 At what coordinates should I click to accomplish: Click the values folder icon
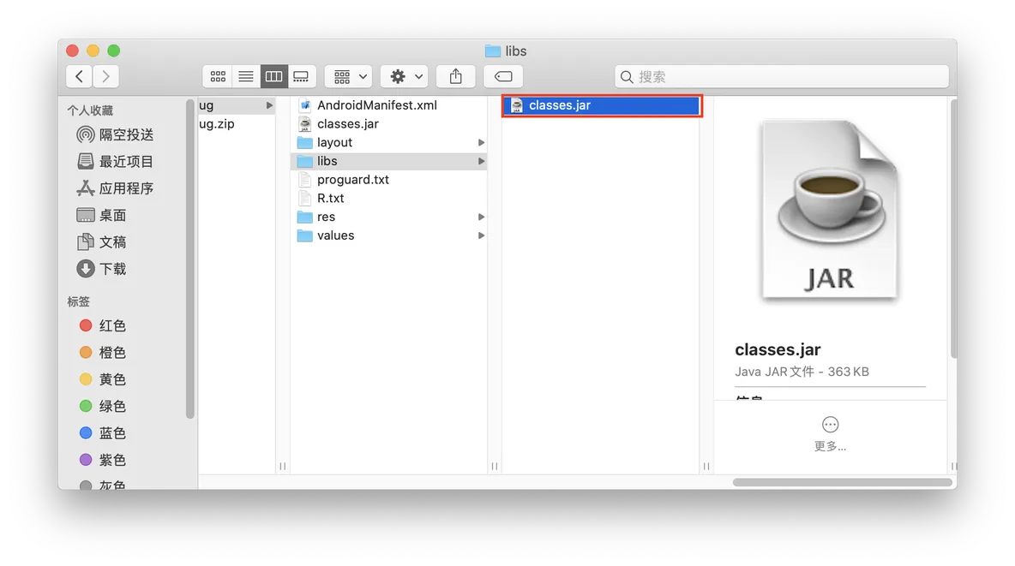[305, 235]
